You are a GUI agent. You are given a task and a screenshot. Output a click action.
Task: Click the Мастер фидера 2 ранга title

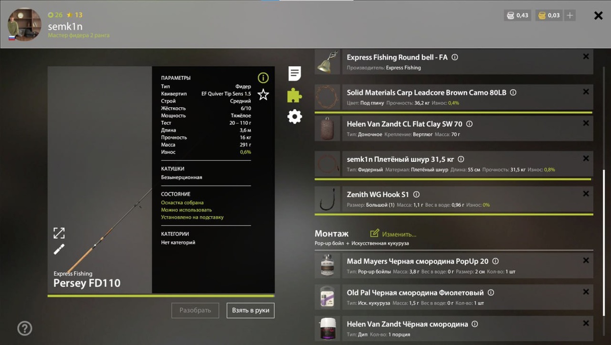[x=78, y=36]
